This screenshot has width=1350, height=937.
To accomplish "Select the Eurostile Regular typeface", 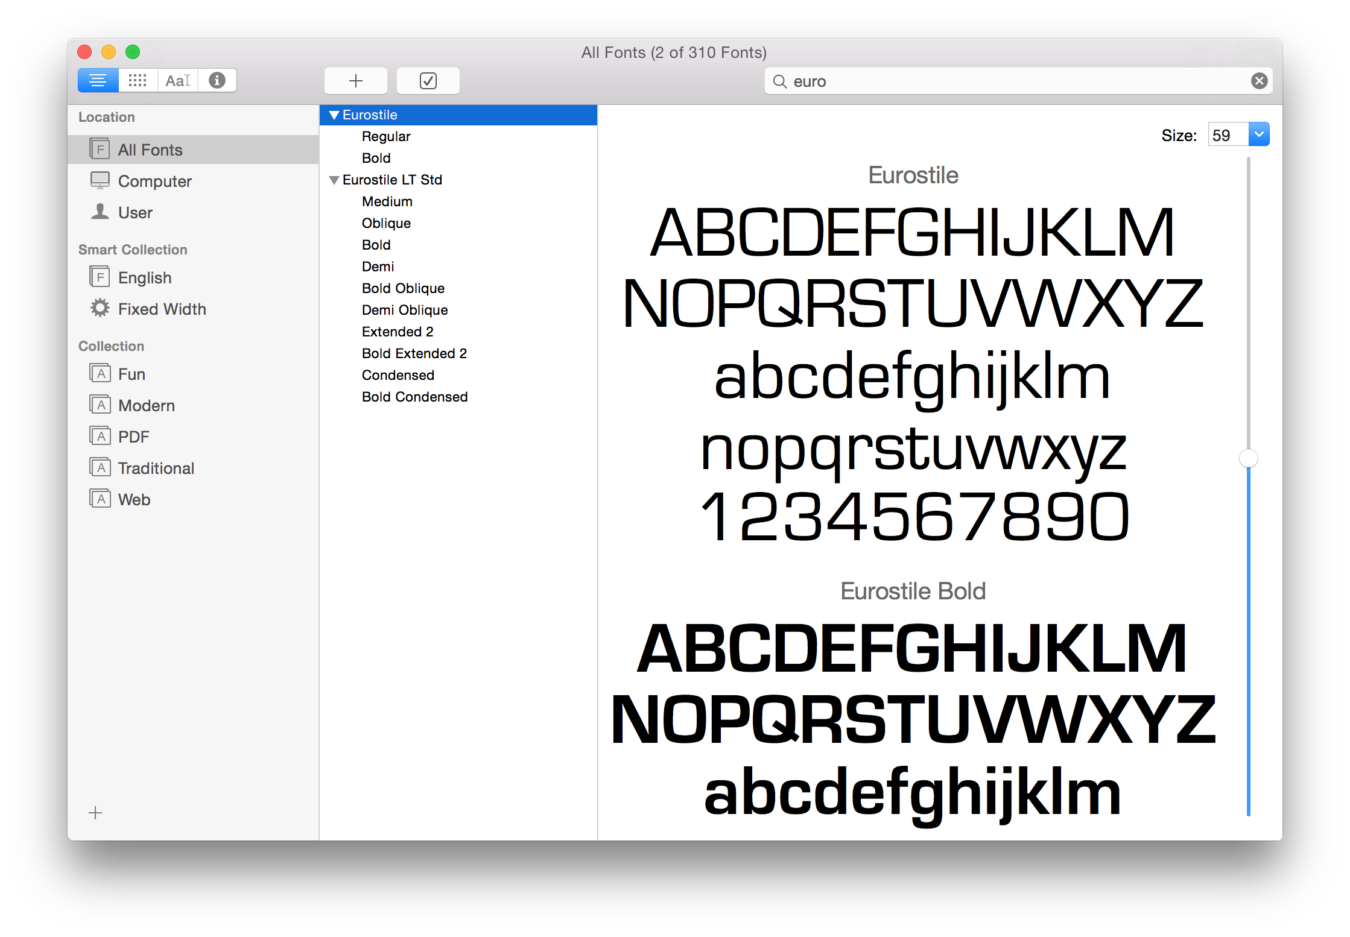I will point(385,137).
